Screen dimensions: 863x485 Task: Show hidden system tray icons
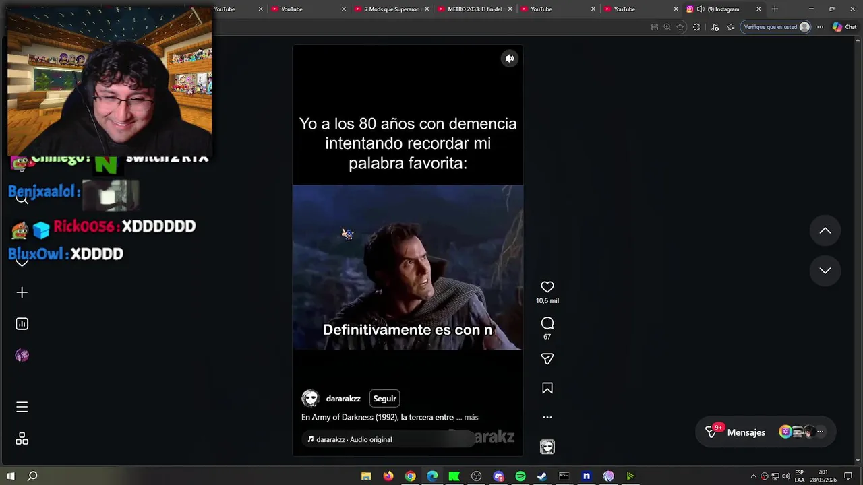pos(754,476)
